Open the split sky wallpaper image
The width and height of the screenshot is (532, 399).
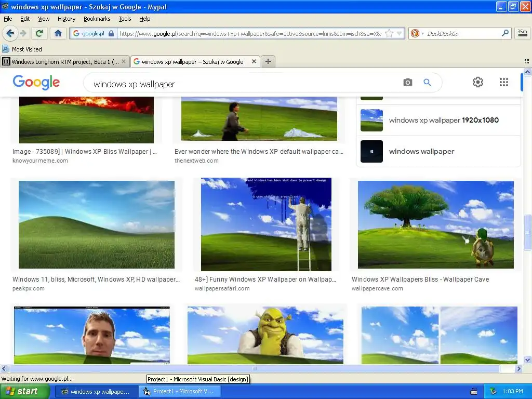pos(440,335)
